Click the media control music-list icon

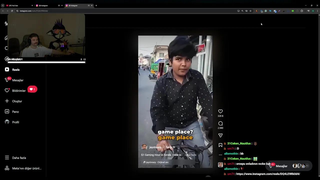(308, 11)
